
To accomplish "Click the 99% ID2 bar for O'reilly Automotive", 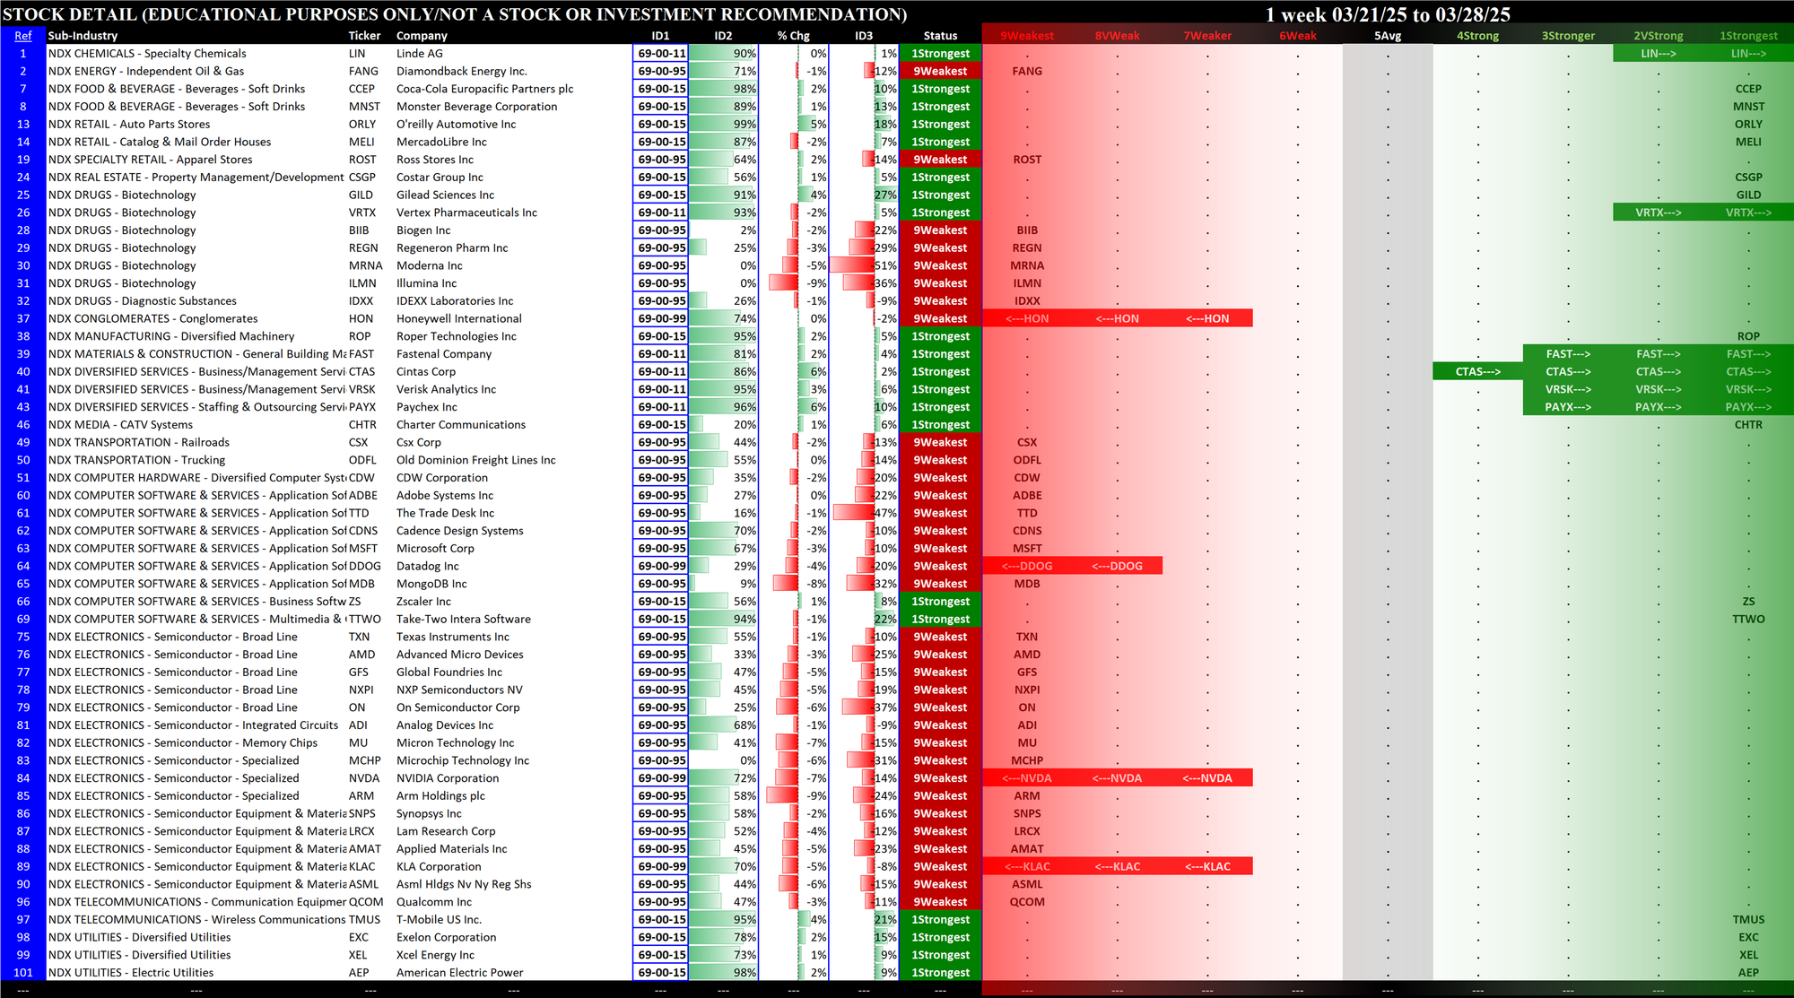I will [723, 125].
